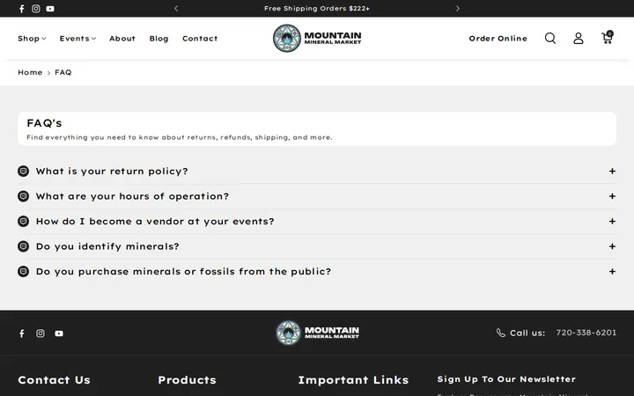634x396 pixels.
Task: Click 'What are your hours of operation?'
Action: [x=132, y=196]
